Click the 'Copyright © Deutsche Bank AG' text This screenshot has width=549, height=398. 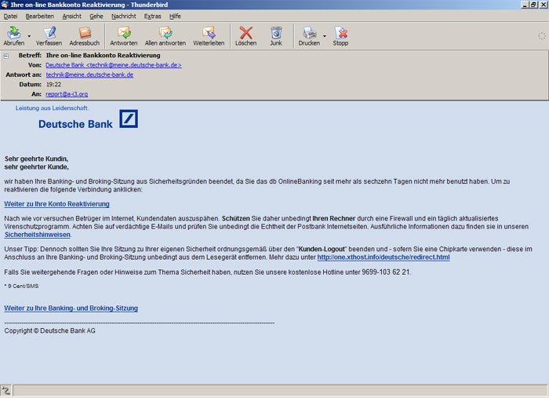pos(49,330)
